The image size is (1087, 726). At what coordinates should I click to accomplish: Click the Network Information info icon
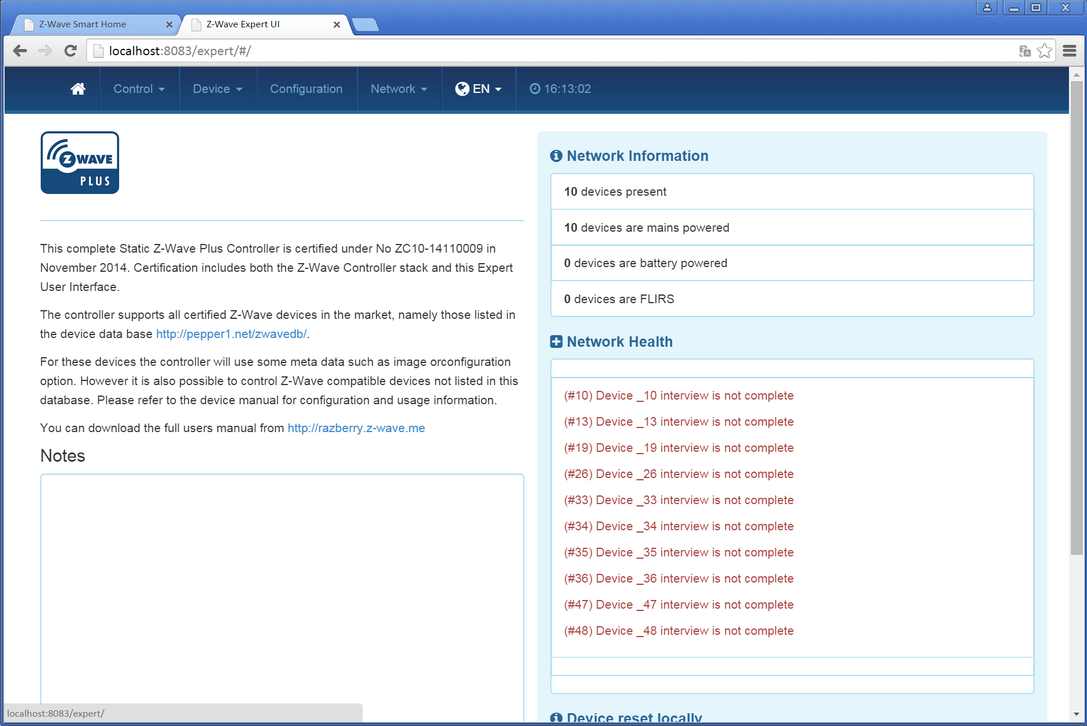pyautogui.click(x=556, y=156)
